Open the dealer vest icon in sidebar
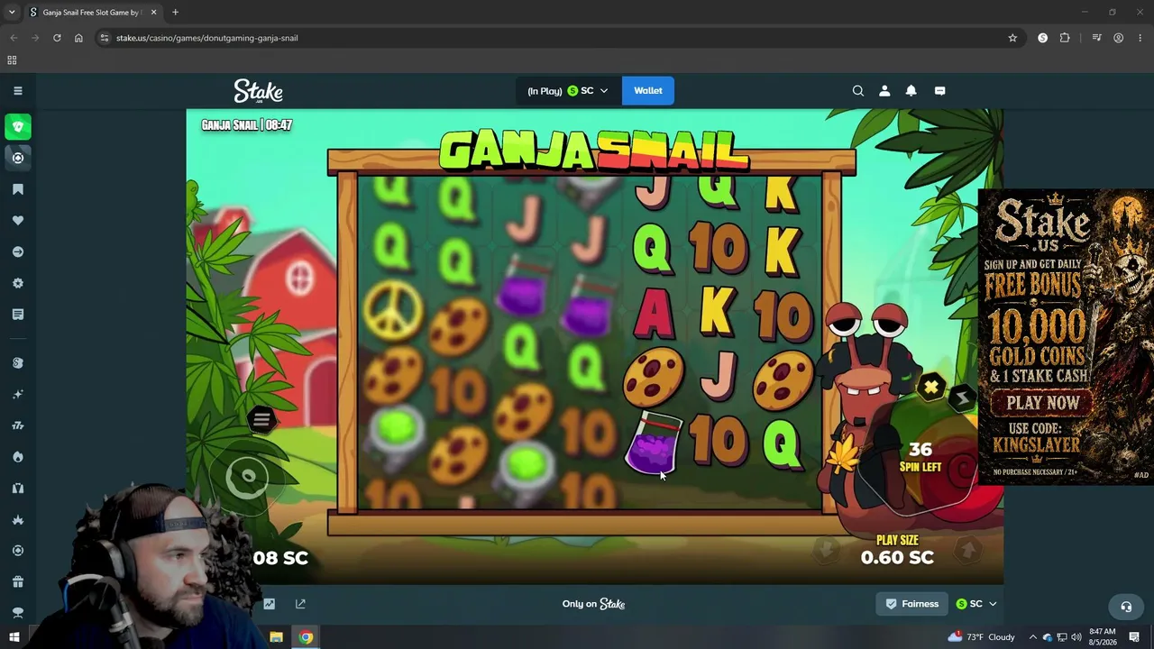The image size is (1154, 649). (18, 488)
